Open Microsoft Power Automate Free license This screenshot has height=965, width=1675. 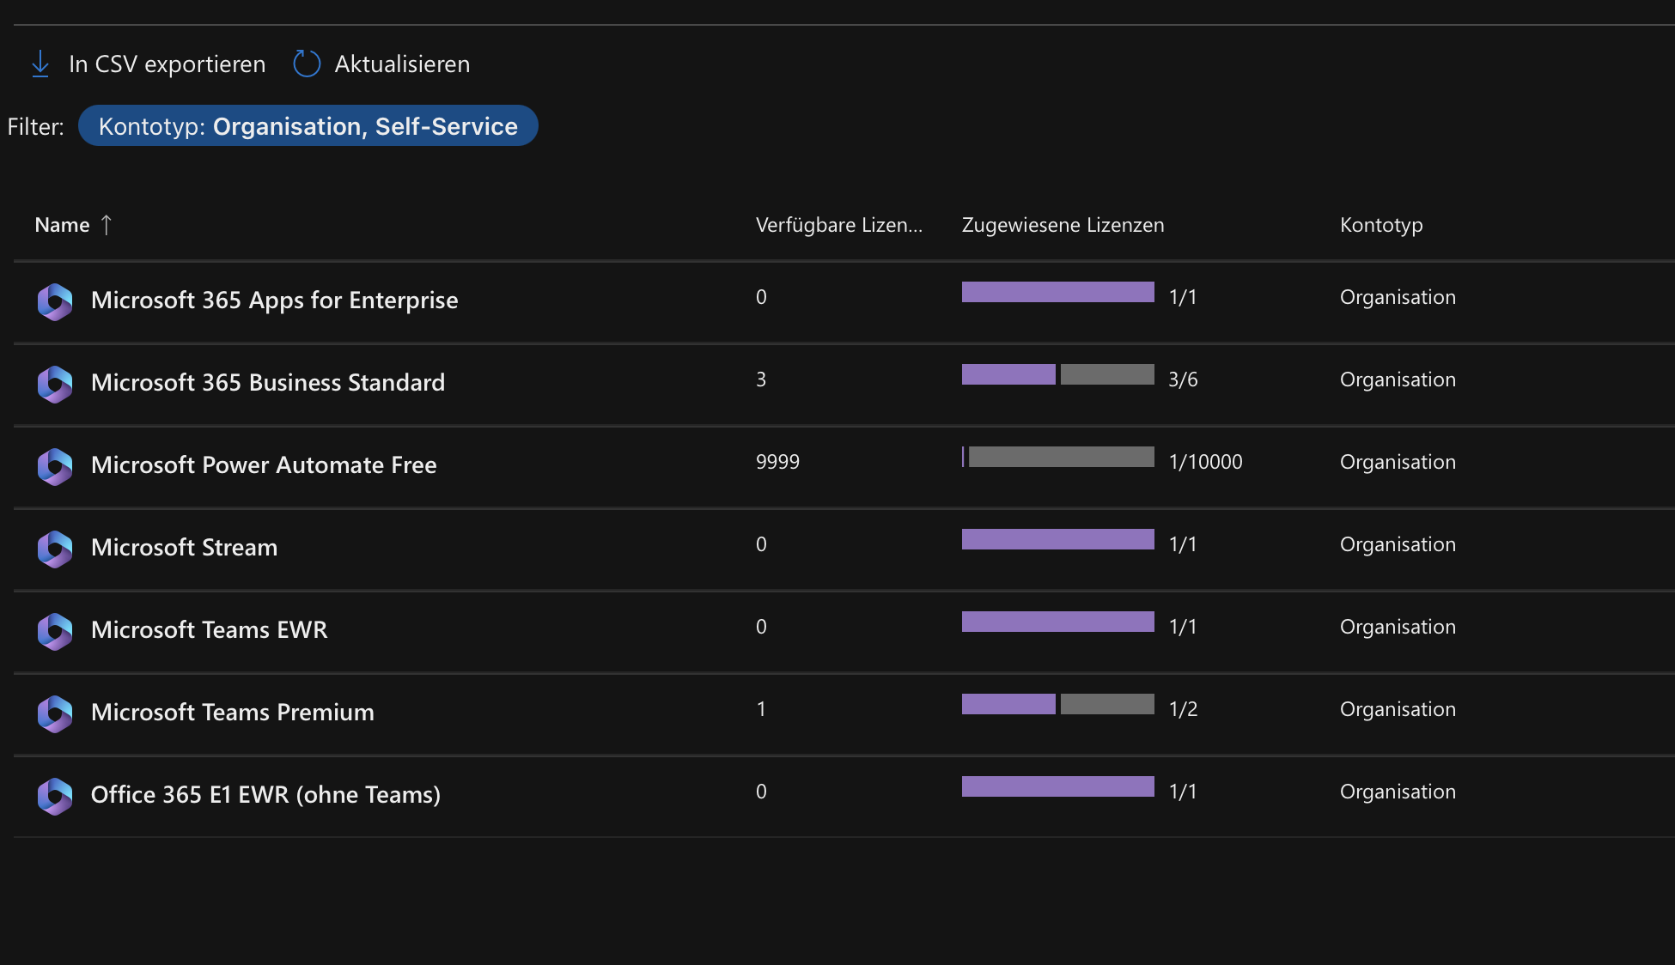point(264,465)
